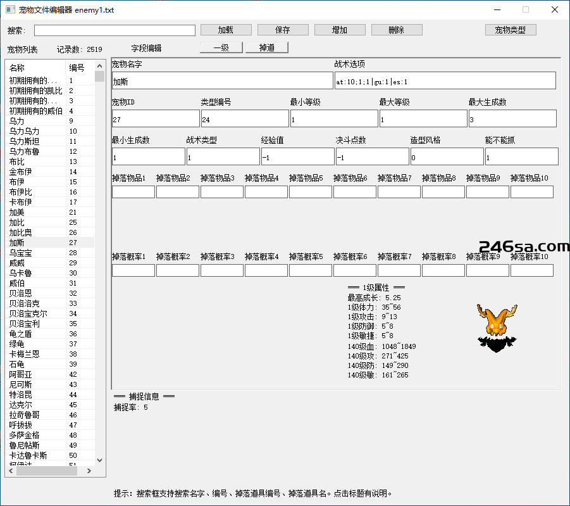Viewport: 570px width, 506px height.
Task: Click the pet list scroll up arrow
Action: point(99,66)
